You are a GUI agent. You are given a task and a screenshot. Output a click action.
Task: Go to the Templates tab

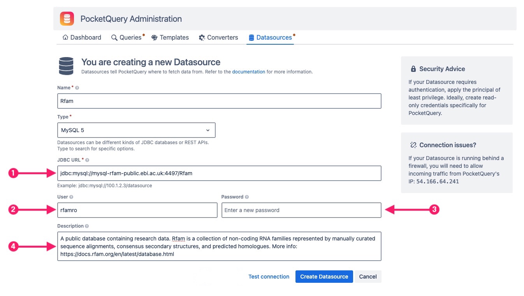pyautogui.click(x=170, y=37)
